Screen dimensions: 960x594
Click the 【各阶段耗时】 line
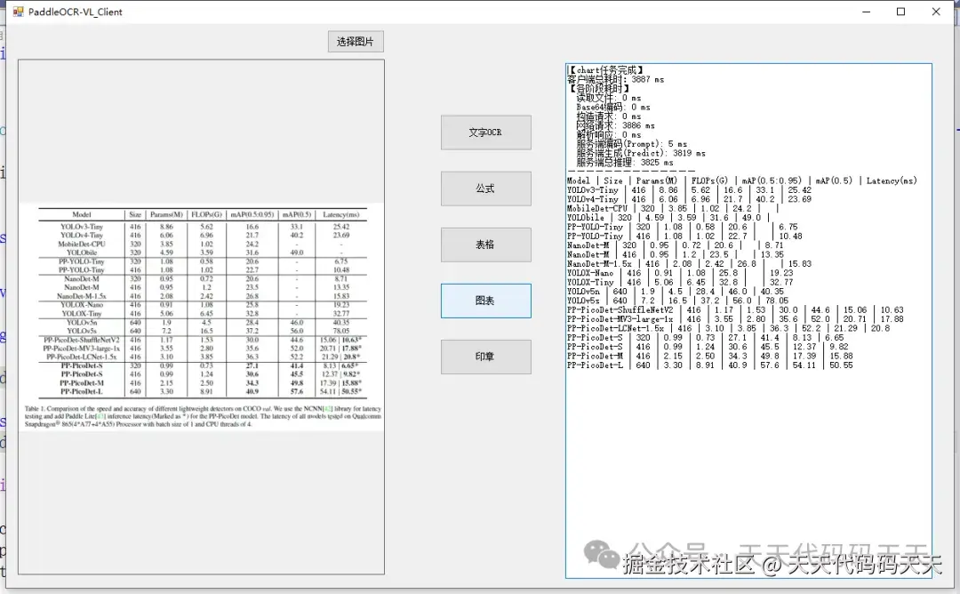(x=599, y=89)
